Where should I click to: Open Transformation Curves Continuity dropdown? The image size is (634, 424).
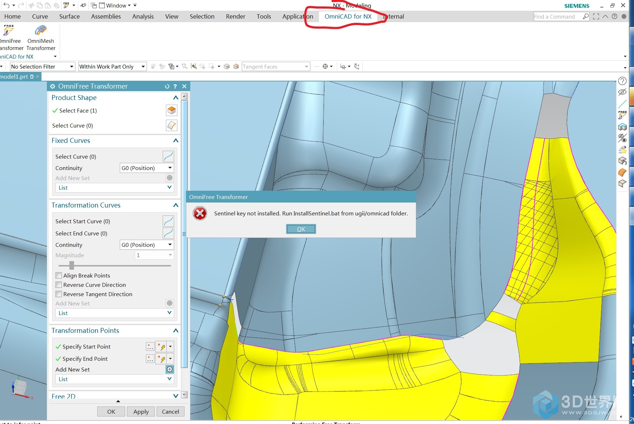pyautogui.click(x=147, y=245)
